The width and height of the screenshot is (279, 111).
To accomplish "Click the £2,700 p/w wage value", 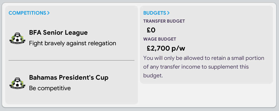I will 166,48.
